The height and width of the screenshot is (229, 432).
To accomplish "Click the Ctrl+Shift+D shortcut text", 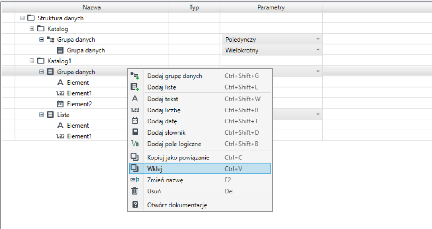I will [242, 132].
